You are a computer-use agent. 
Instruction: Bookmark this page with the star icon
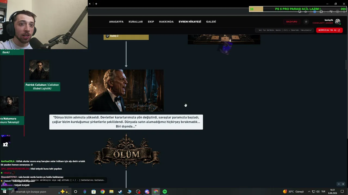click(x=306, y=11)
